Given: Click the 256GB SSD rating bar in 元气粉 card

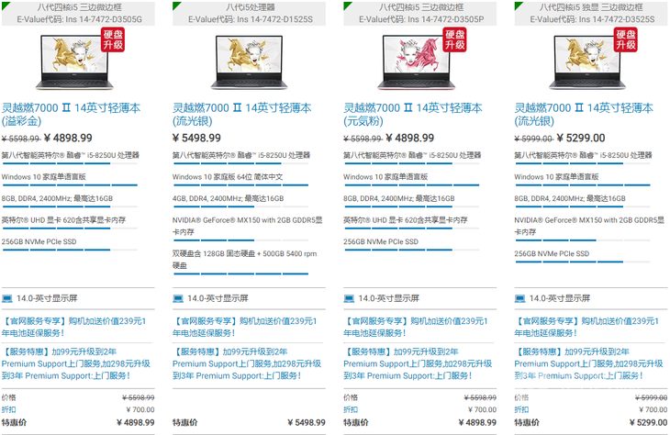Looking at the screenshot, I should click(412, 250).
